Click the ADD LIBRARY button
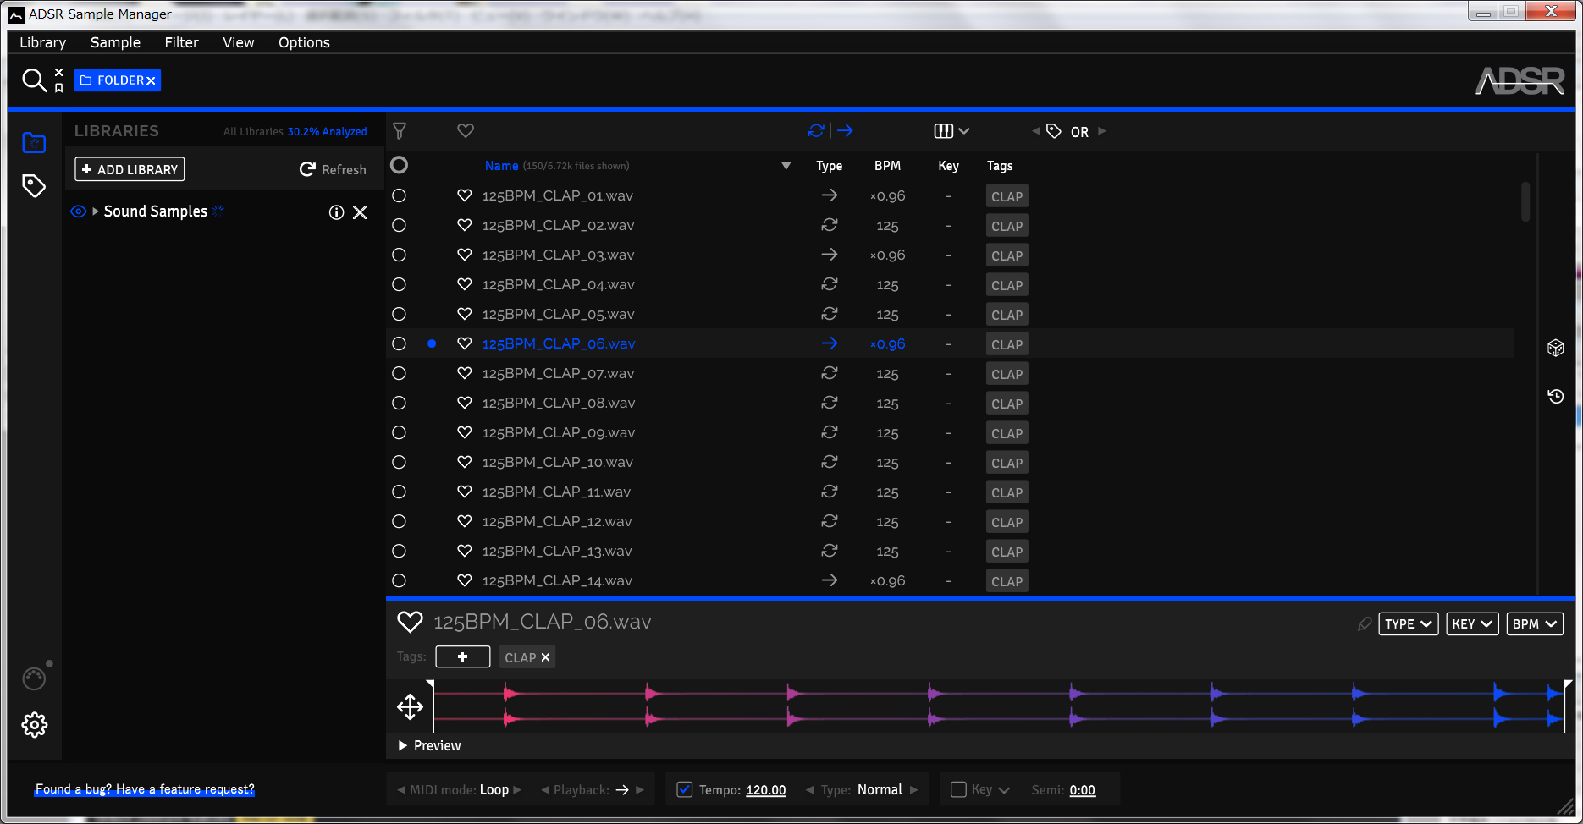The height and width of the screenshot is (824, 1583). (x=130, y=169)
